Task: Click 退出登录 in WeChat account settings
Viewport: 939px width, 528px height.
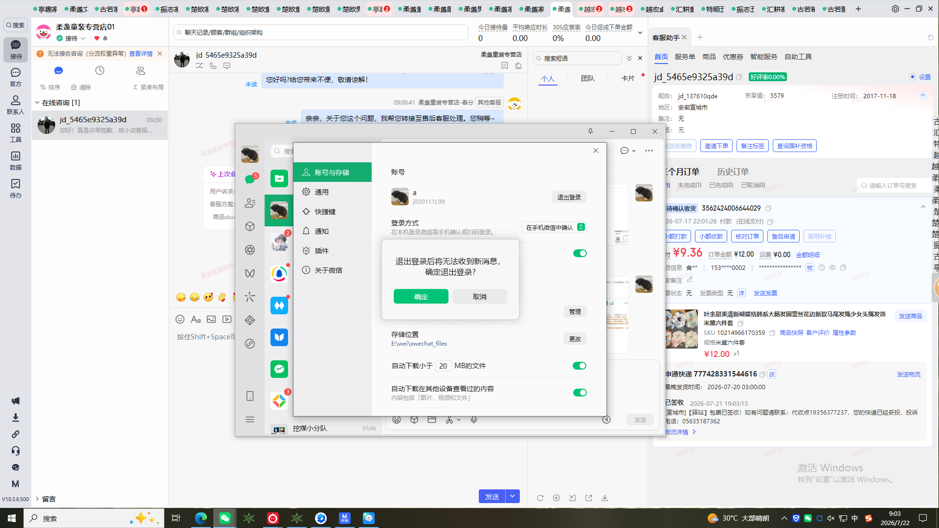Action: tap(569, 197)
